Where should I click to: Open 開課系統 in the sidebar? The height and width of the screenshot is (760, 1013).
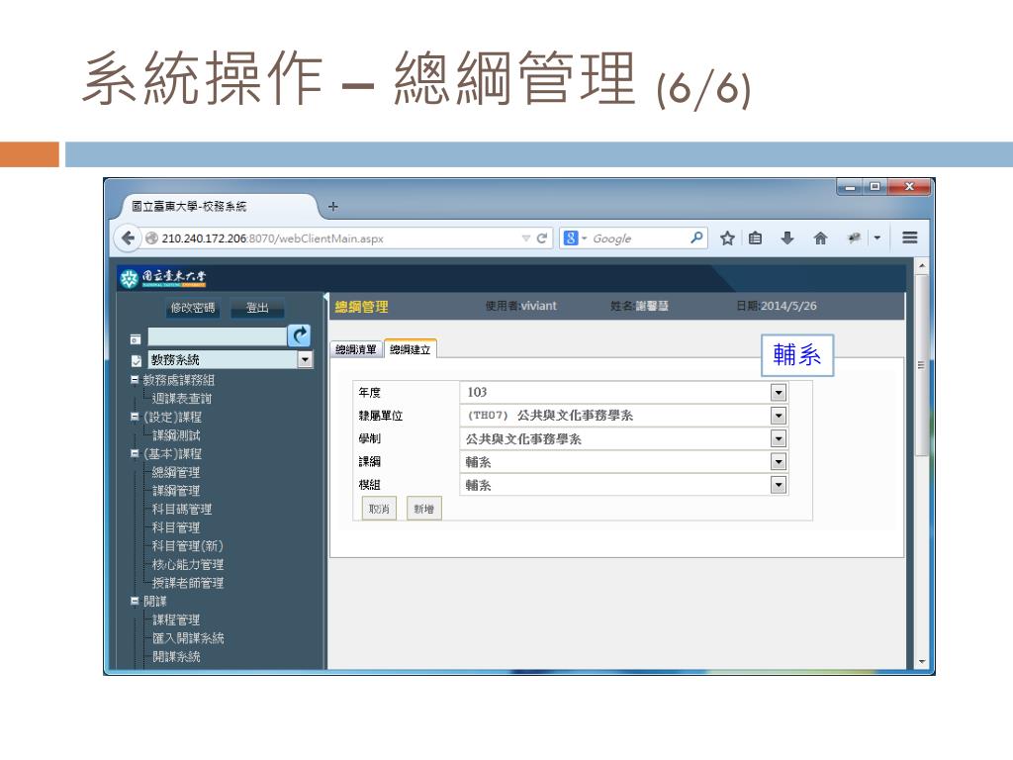176,657
